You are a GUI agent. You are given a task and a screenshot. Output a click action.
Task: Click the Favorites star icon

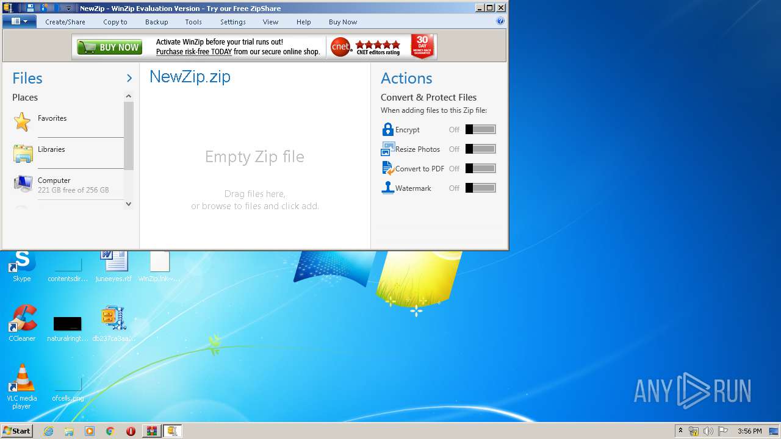(x=23, y=121)
